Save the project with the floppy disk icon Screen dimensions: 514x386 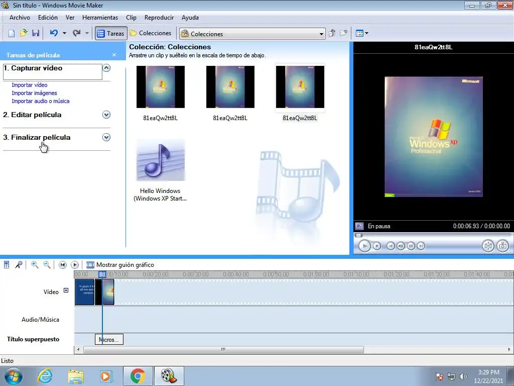point(36,33)
